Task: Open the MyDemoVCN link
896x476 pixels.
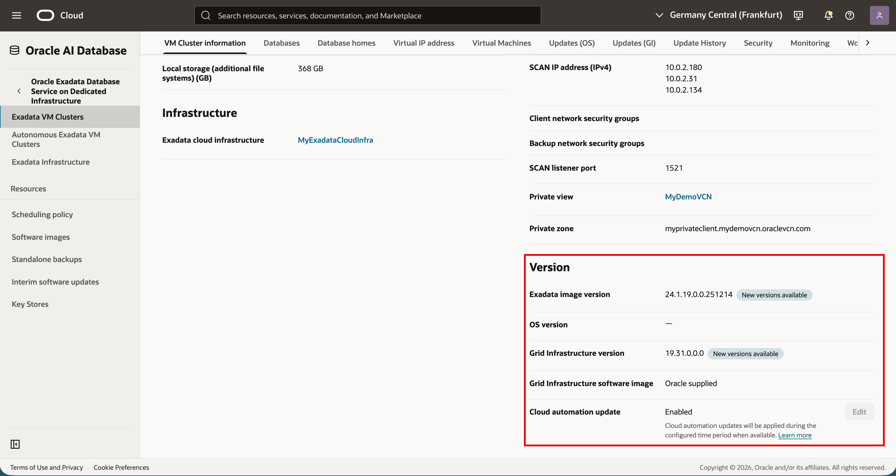Action: click(x=688, y=196)
